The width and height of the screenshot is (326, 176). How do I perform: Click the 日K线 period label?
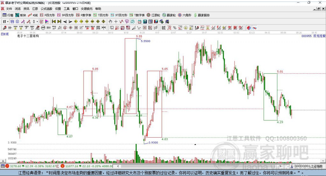point(5,34)
